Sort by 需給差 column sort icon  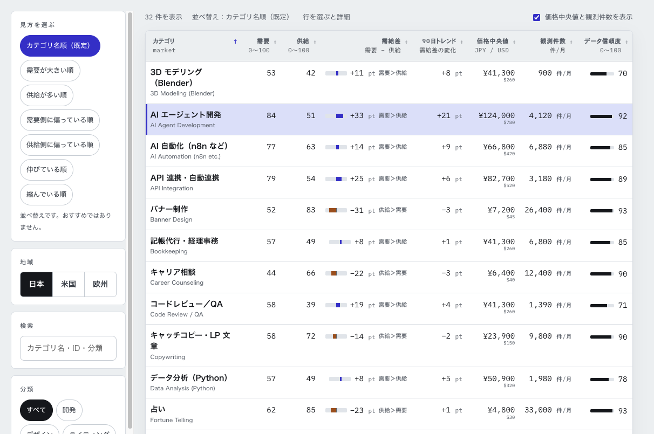(x=406, y=42)
